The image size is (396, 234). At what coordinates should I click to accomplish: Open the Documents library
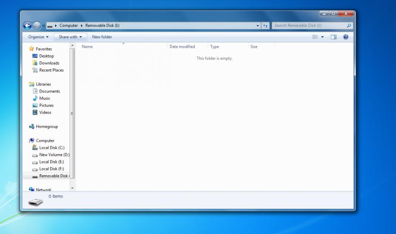point(49,91)
